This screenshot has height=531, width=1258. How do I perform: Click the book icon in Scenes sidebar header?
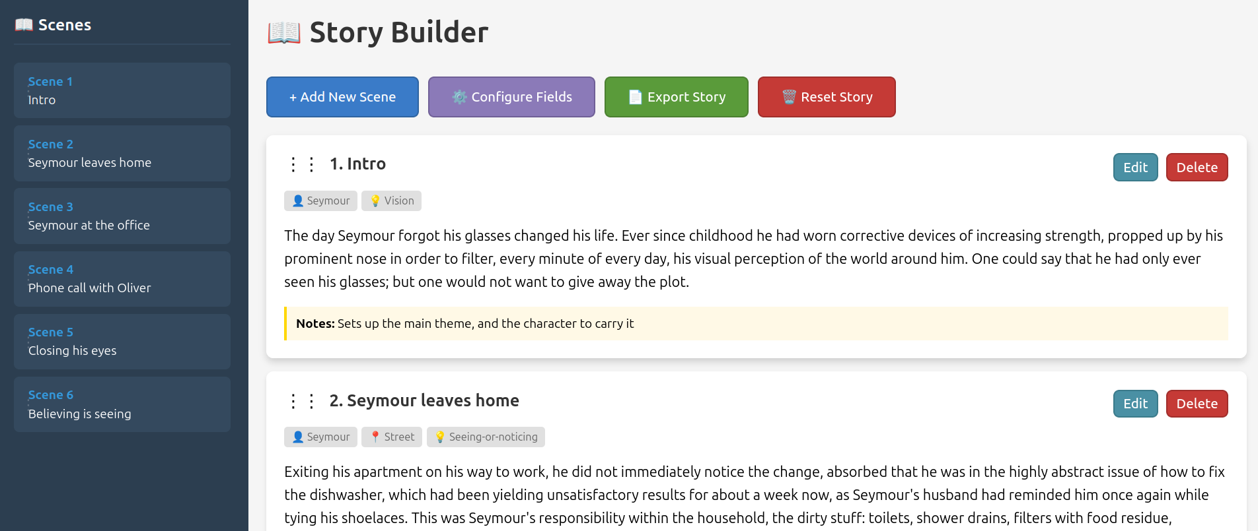click(x=24, y=25)
